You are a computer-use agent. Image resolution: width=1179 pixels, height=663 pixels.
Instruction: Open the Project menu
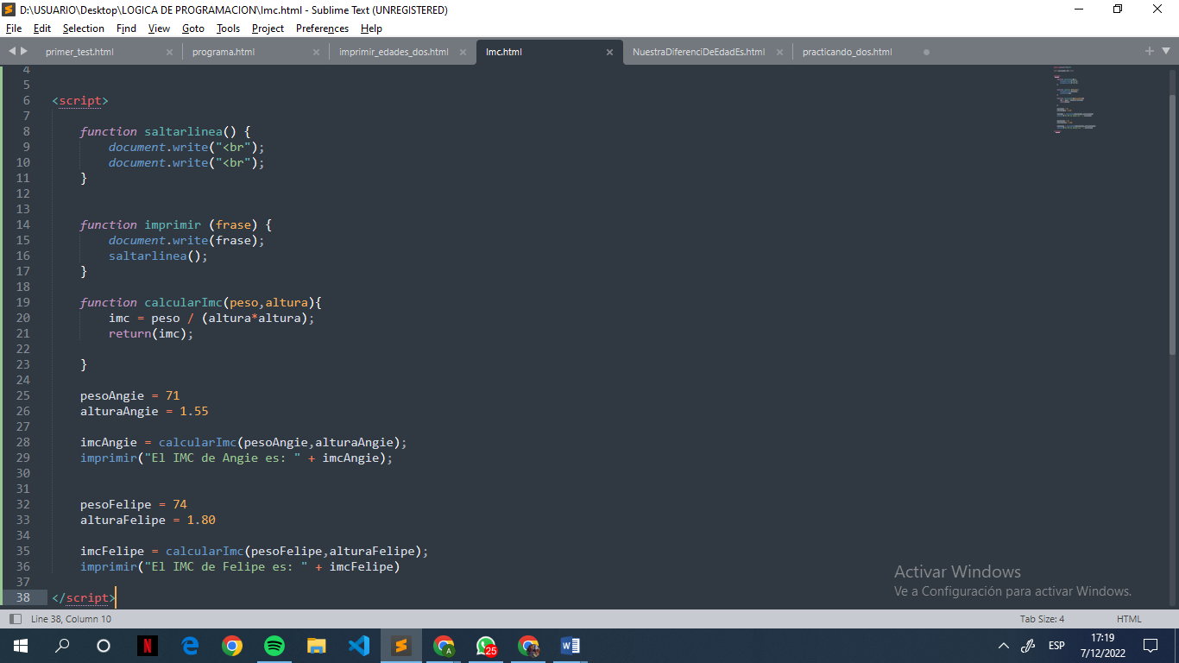tap(268, 28)
